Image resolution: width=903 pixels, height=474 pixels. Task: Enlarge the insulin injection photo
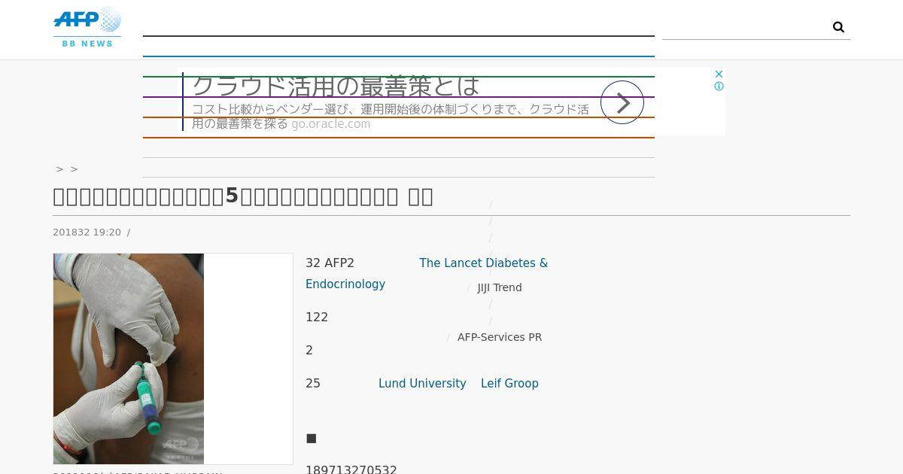[129, 359]
